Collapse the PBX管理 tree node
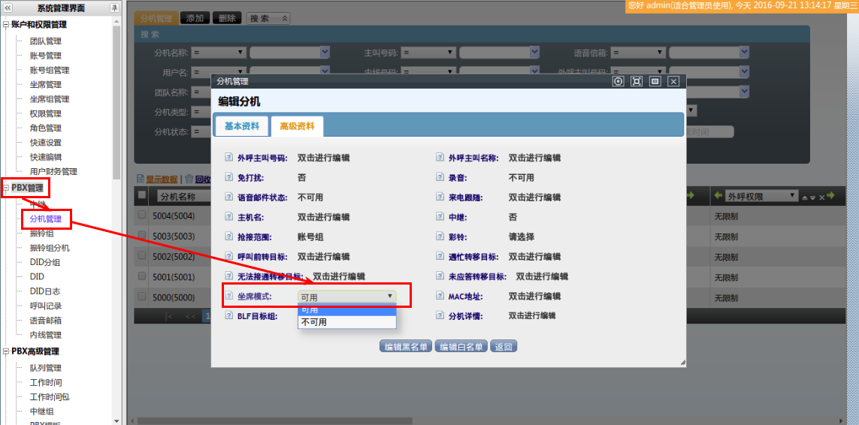 tap(6, 188)
